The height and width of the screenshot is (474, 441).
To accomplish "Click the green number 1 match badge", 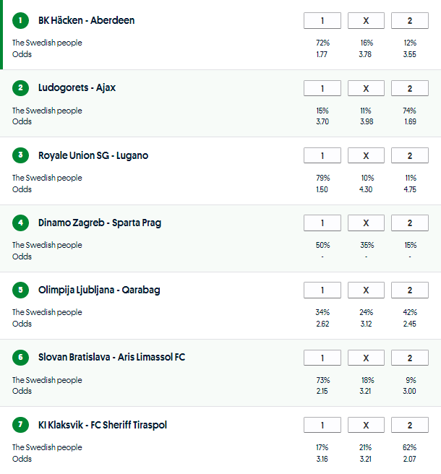I will (20, 21).
